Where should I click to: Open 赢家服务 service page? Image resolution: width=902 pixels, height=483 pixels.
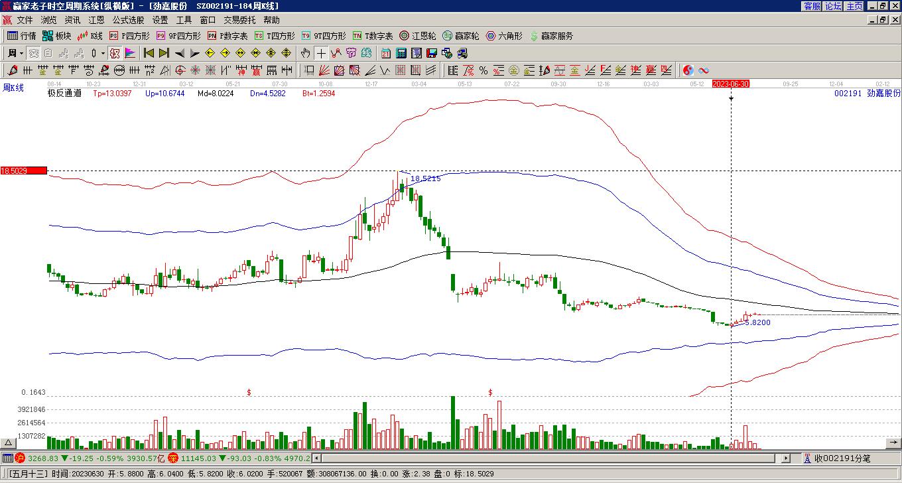click(x=551, y=36)
